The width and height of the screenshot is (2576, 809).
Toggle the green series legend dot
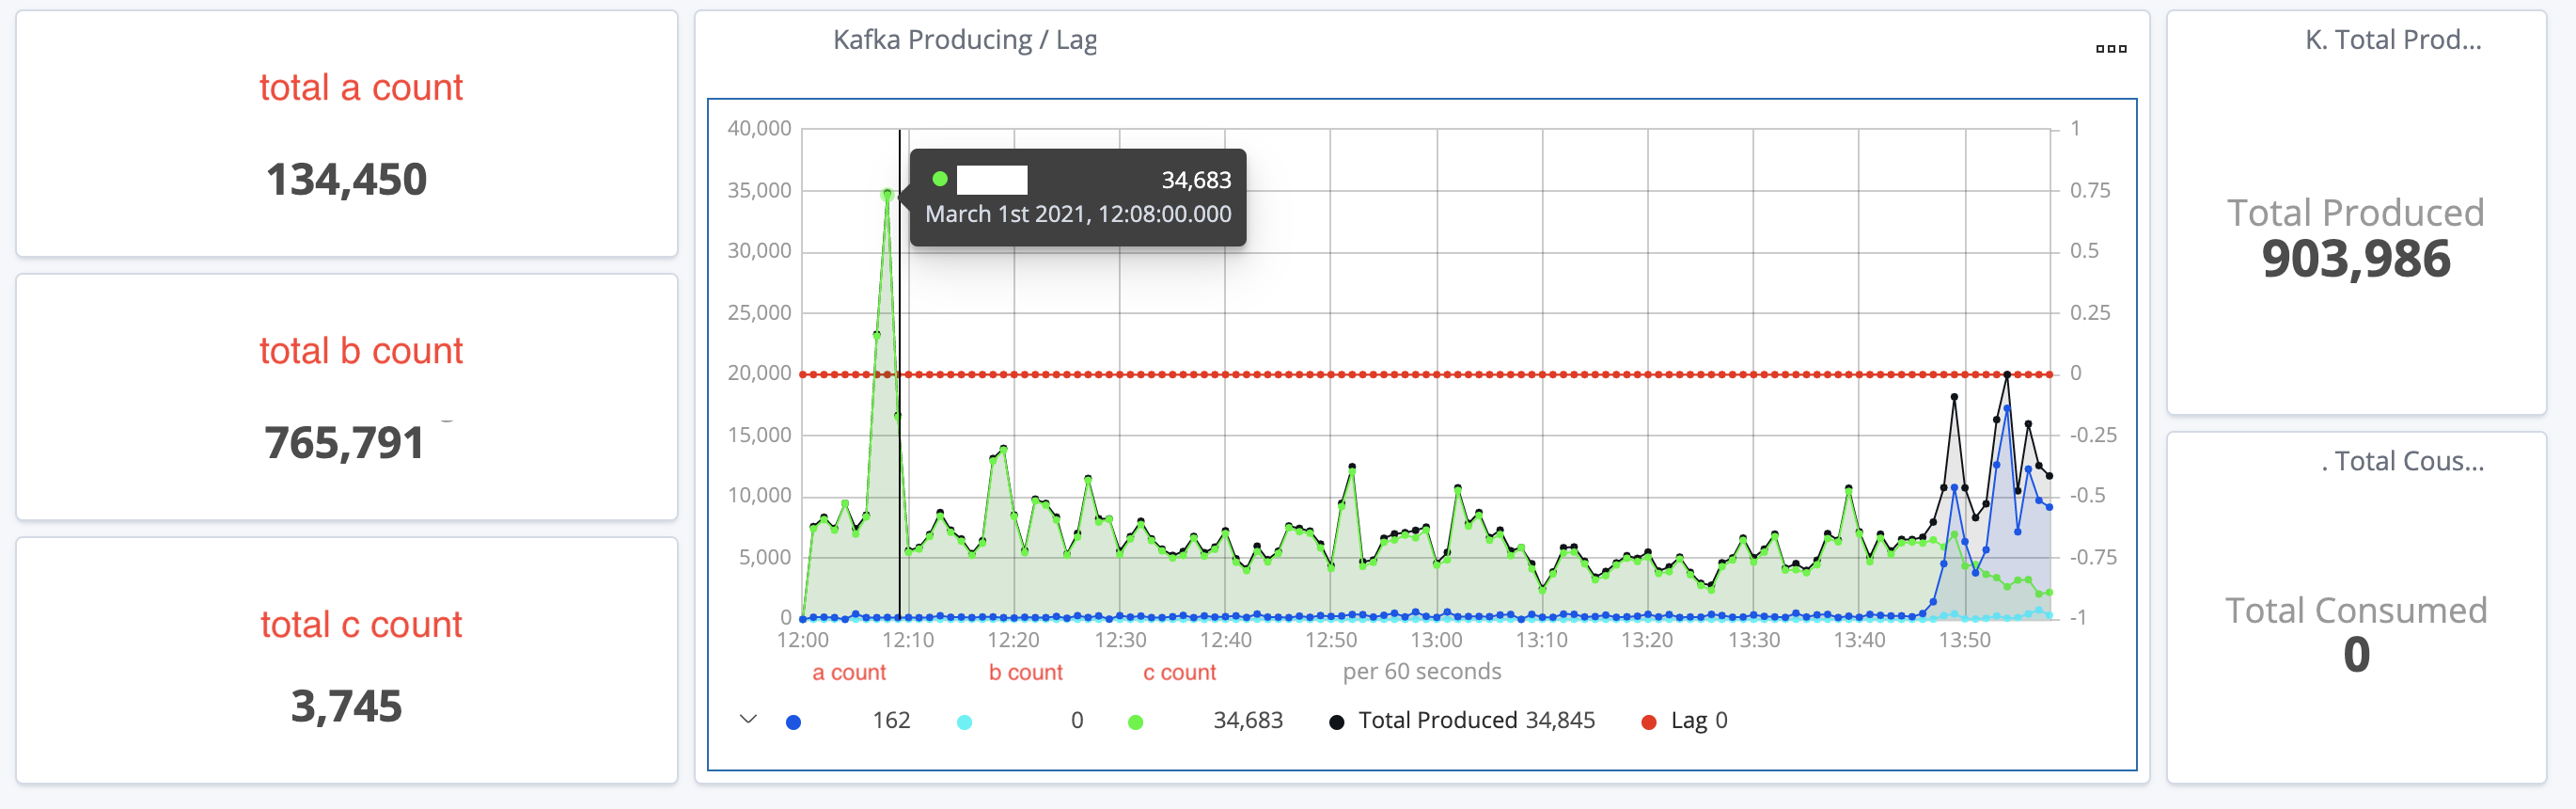pos(1135,722)
